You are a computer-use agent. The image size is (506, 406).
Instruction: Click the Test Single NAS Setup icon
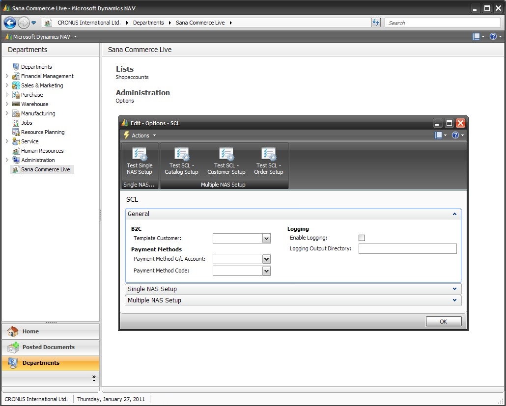[140, 154]
